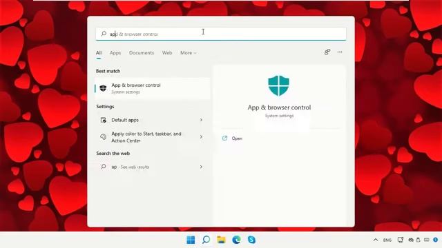Click the battery tray icon
The image size is (442, 248).
click(x=419, y=240)
